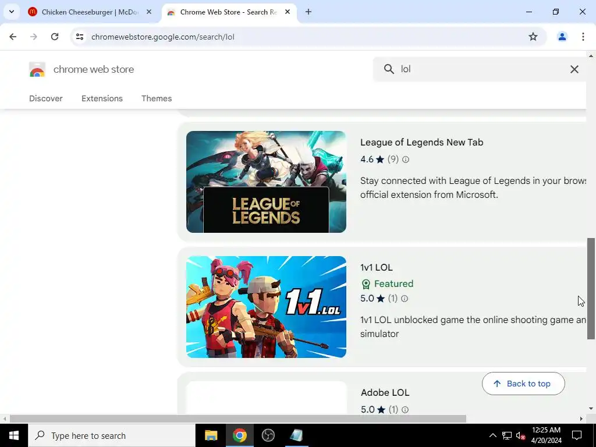Viewport: 596px width, 447px height.
Task: Click the info icon beside Adobe LOL rating
Action: pos(405,410)
